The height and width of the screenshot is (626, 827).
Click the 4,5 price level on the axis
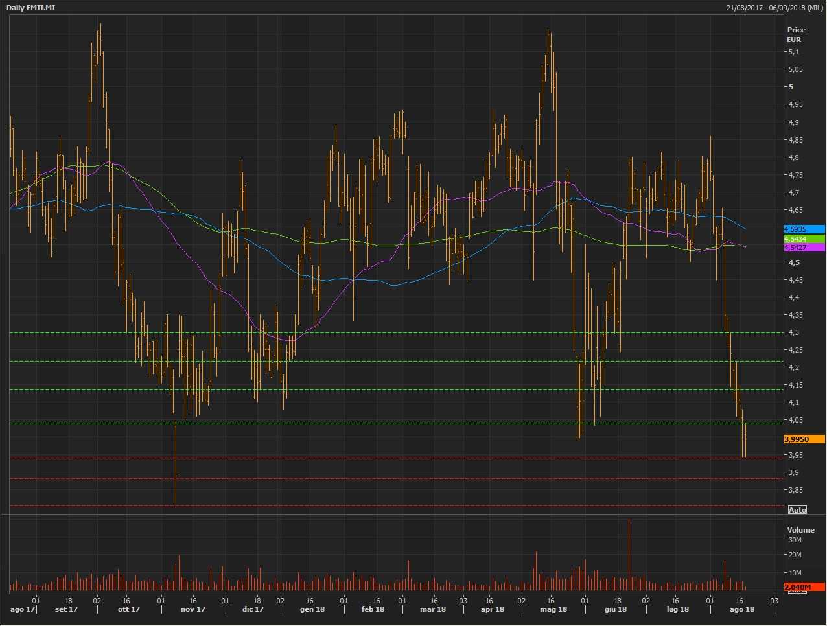[793, 262]
